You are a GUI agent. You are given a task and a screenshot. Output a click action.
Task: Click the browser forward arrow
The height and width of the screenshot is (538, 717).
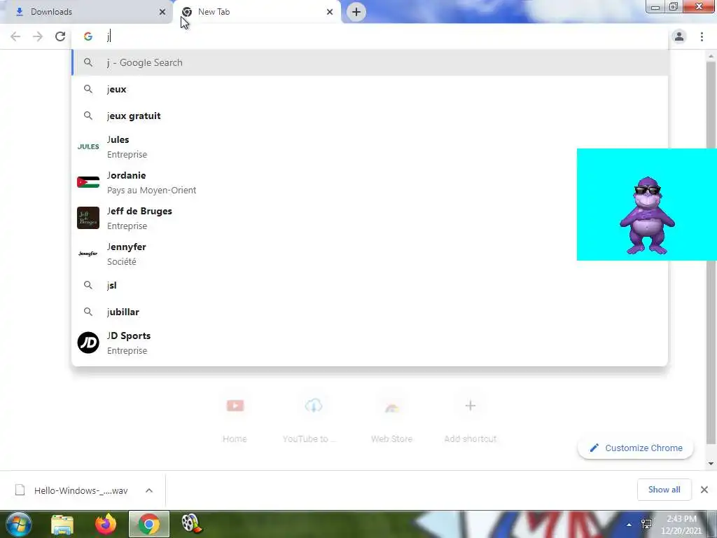38,36
